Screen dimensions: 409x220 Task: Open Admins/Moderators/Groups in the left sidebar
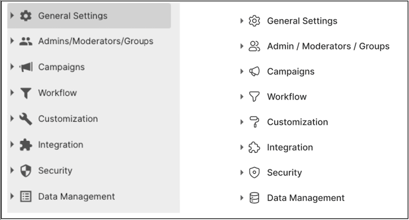coord(96,41)
